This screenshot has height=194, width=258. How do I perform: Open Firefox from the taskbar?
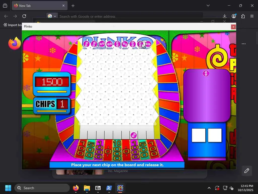click(x=76, y=188)
